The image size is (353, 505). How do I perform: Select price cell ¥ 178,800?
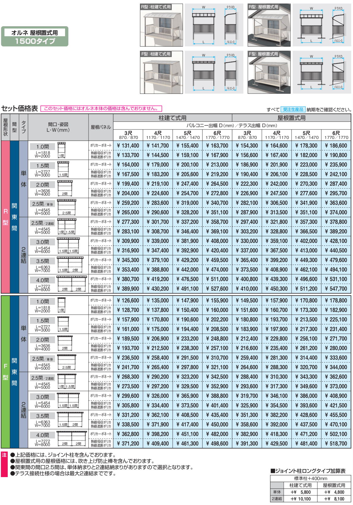336,300
